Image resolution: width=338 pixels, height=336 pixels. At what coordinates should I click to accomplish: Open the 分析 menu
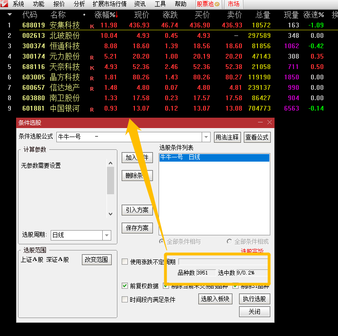[x=79, y=4]
